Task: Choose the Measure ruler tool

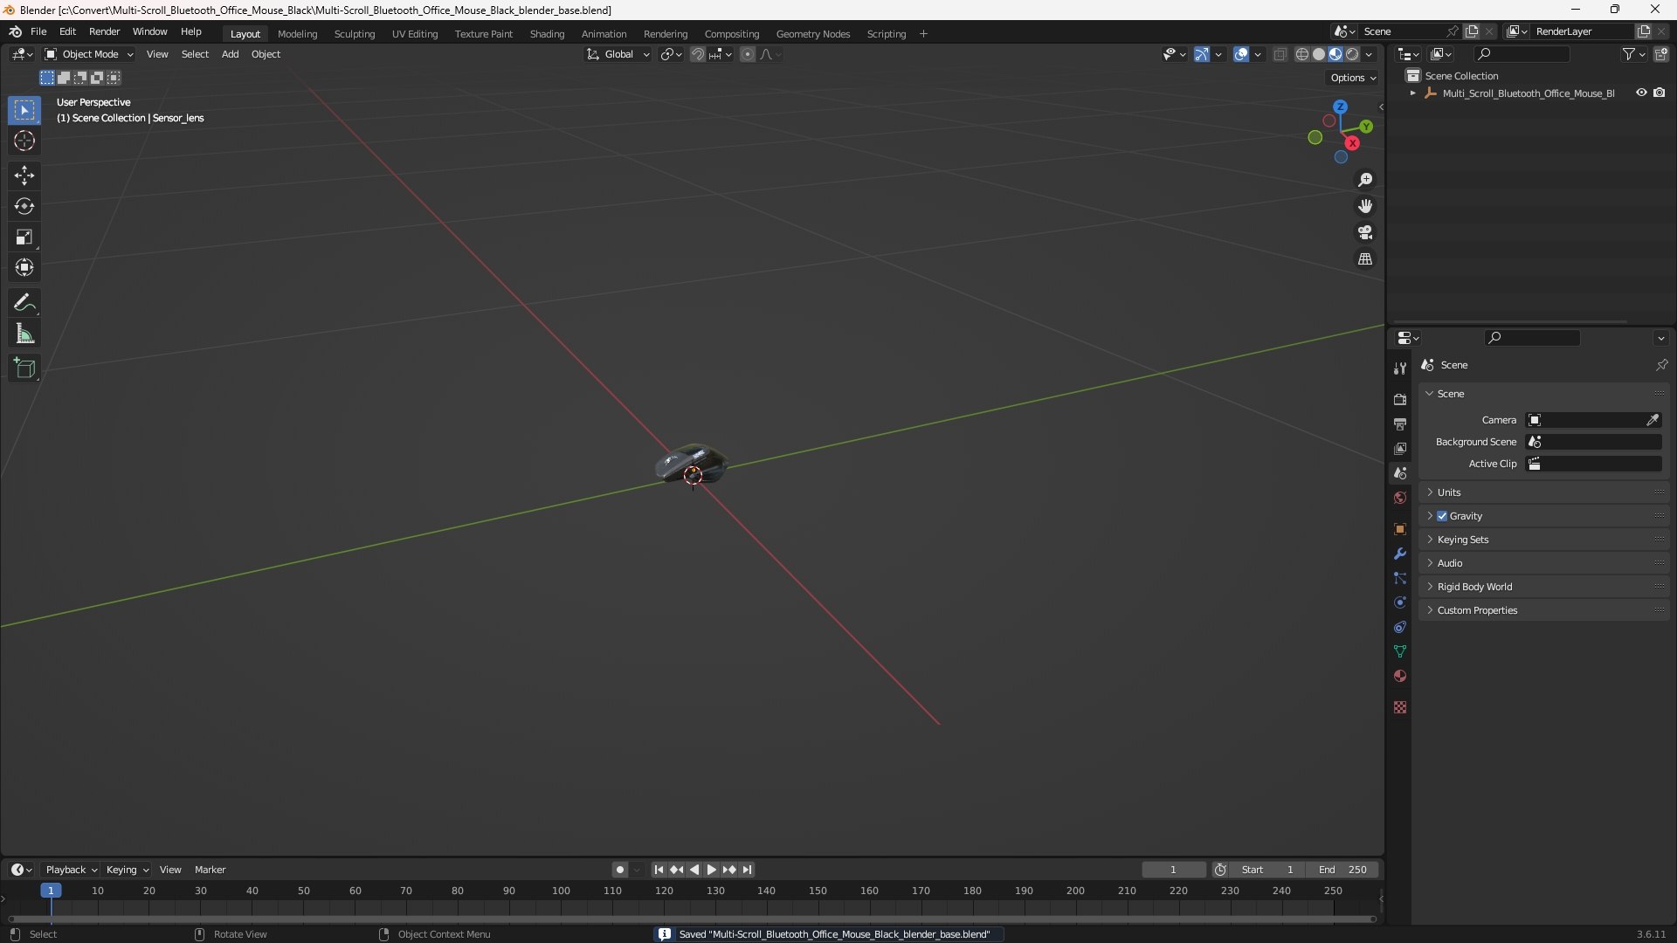Action: coord(24,334)
